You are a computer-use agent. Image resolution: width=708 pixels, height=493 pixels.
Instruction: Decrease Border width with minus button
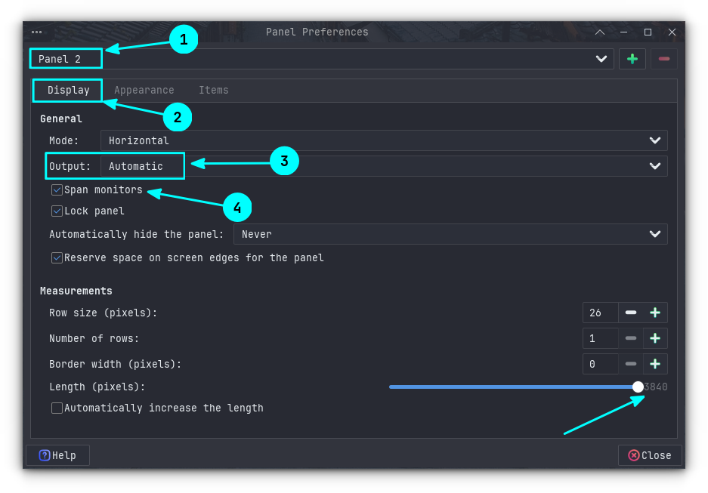tap(631, 364)
